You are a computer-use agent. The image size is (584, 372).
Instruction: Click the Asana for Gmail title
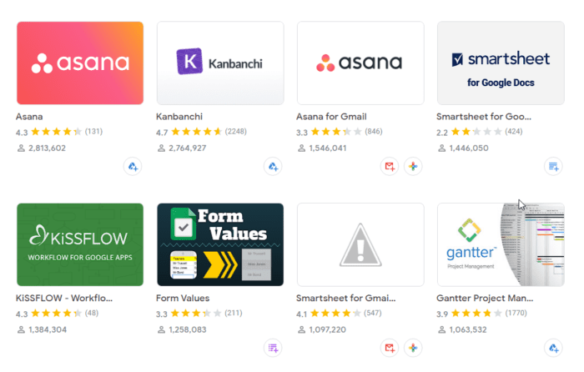(331, 117)
